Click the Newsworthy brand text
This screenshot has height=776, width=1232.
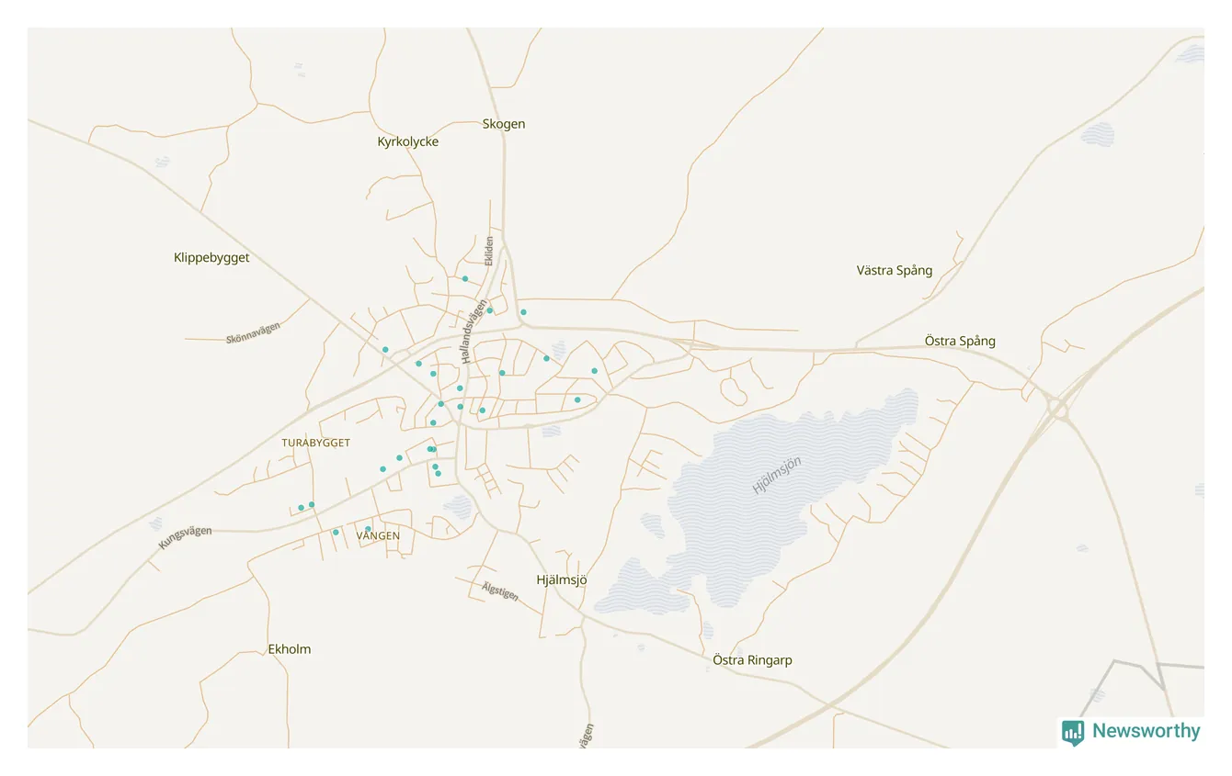point(1146,731)
